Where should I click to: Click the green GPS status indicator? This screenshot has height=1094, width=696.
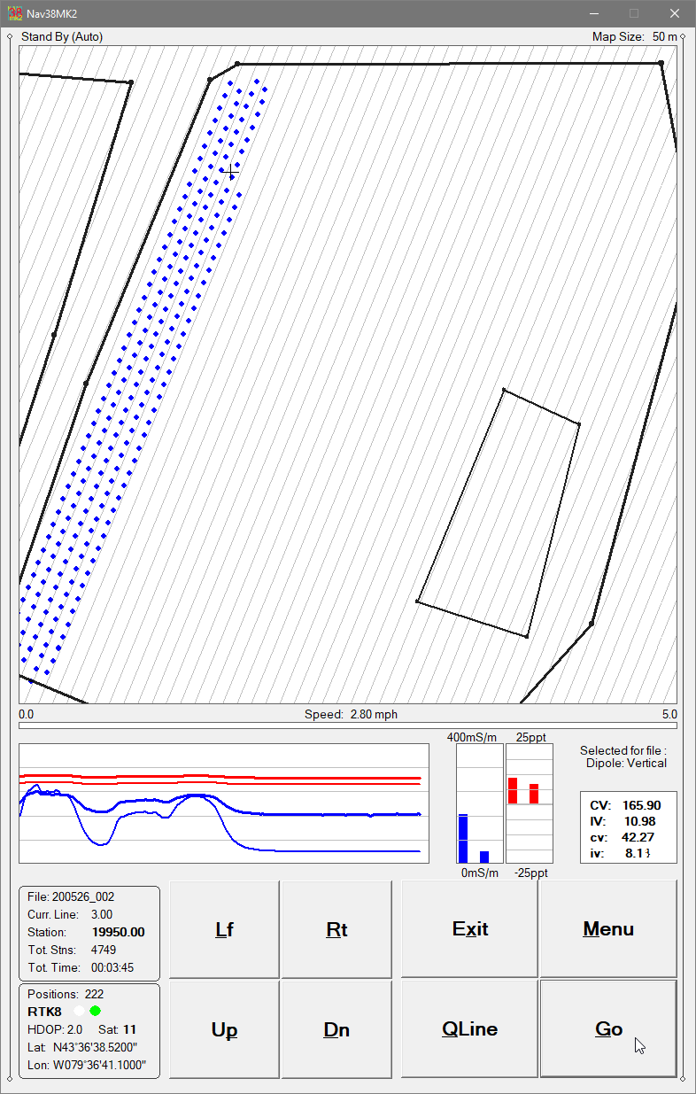tap(96, 1011)
